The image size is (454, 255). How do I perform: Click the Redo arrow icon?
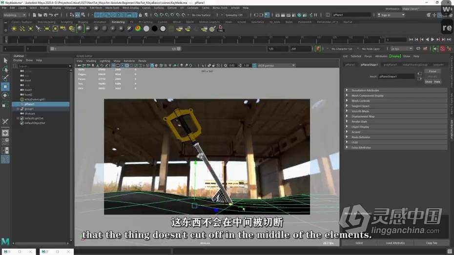(x=57, y=15)
